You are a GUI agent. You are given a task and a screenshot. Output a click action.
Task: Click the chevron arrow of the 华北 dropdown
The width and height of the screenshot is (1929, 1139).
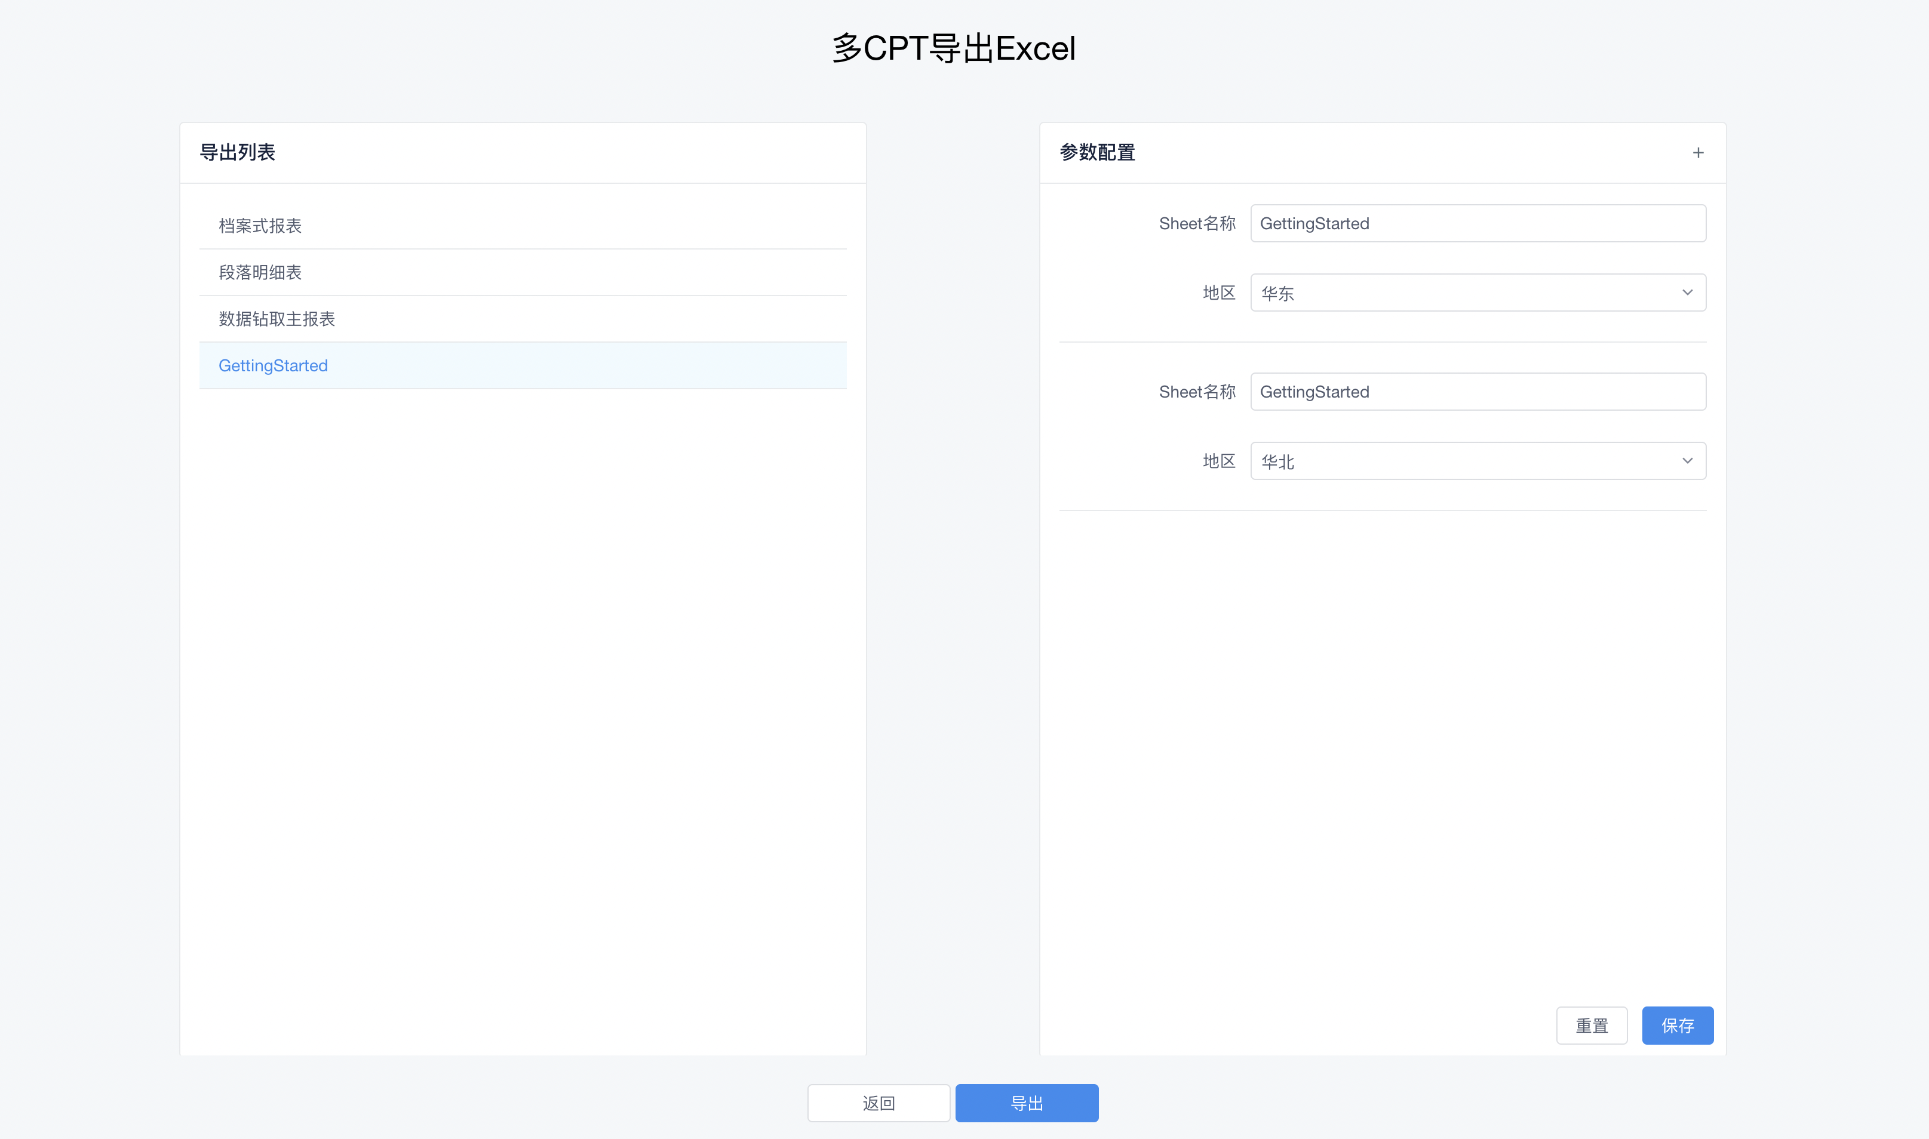pyautogui.click(x=1687, y=460)
